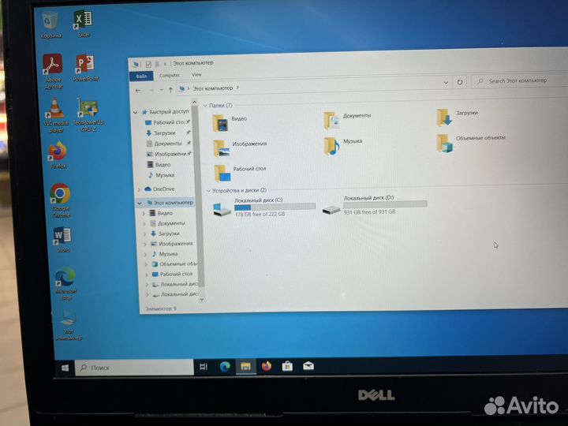Open recent locations dropdown next to forward arrow
This screenshot has width=568, height=426.
pyautogui.click(x=161, y=90)
